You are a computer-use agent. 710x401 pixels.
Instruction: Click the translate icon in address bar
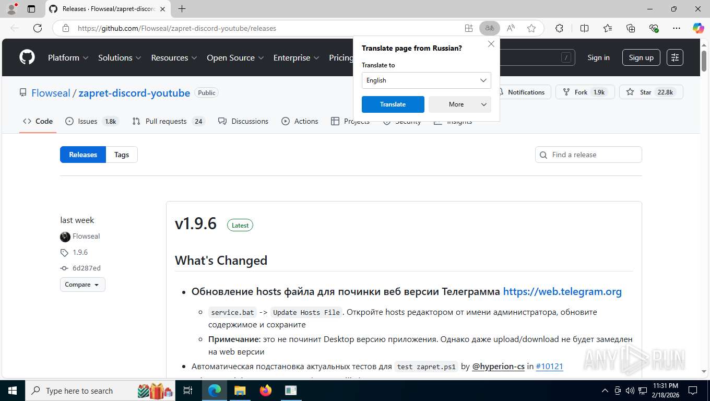[x=490, y=28]
